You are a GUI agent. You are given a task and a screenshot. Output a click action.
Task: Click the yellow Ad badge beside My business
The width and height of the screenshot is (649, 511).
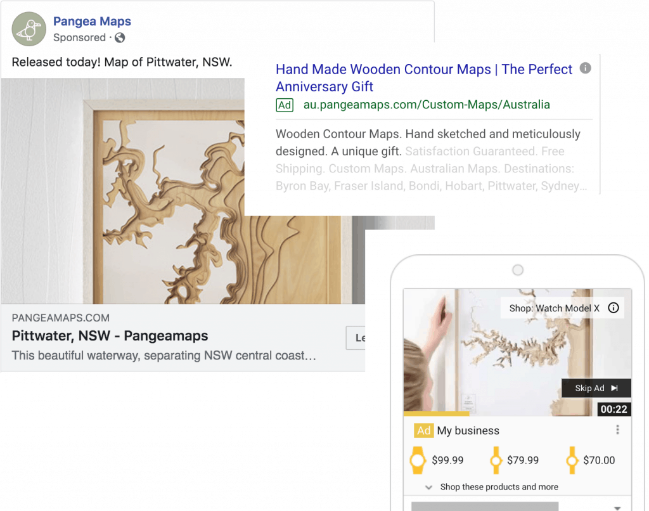coord(423,430)
